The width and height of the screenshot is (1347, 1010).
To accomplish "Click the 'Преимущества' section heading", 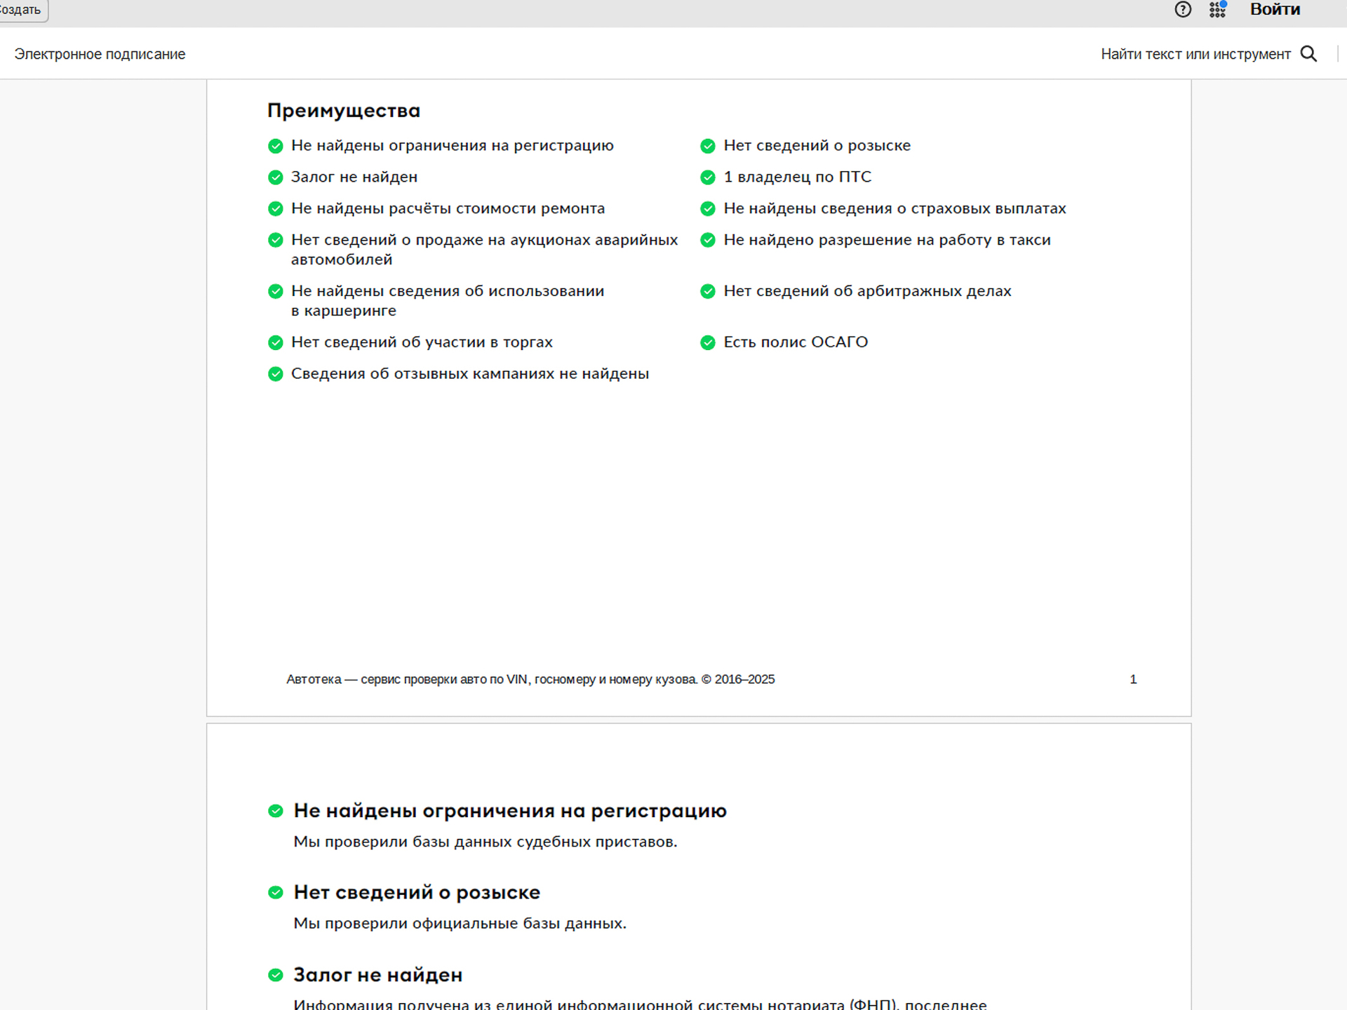I will (x=344, y=111).
